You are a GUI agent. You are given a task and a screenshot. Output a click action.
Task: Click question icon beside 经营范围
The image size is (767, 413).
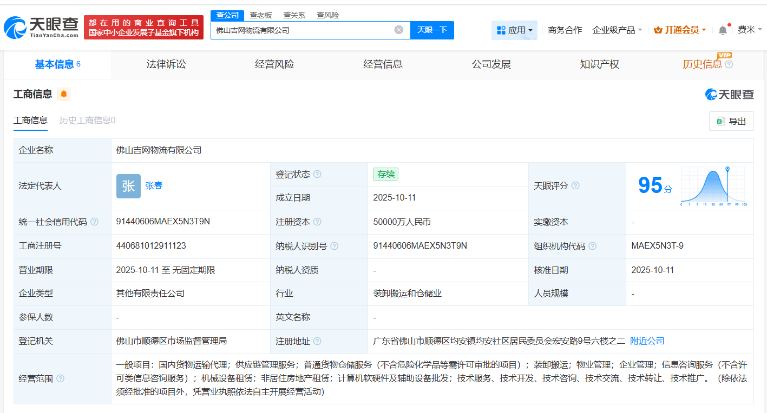(x=60, y=379)
